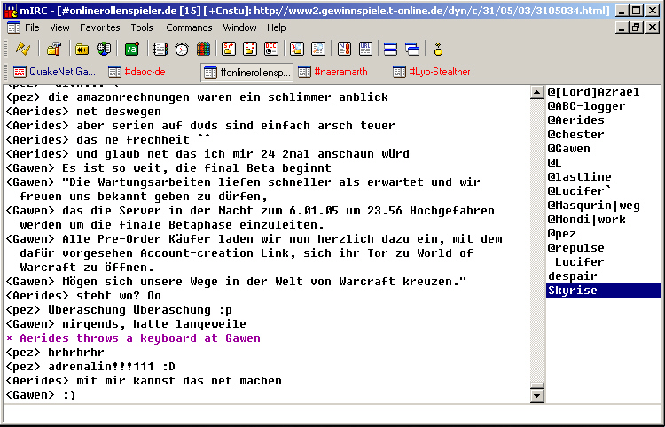Click the chat scrollbar down arrow
The width and height of the screenshot is (665, 427).
coord(537,396)
